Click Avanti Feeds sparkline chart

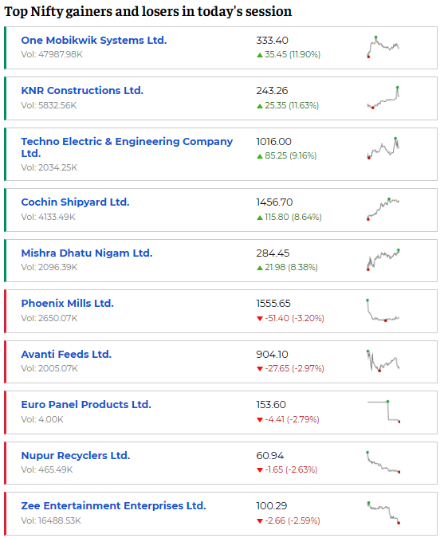point(383,361)
